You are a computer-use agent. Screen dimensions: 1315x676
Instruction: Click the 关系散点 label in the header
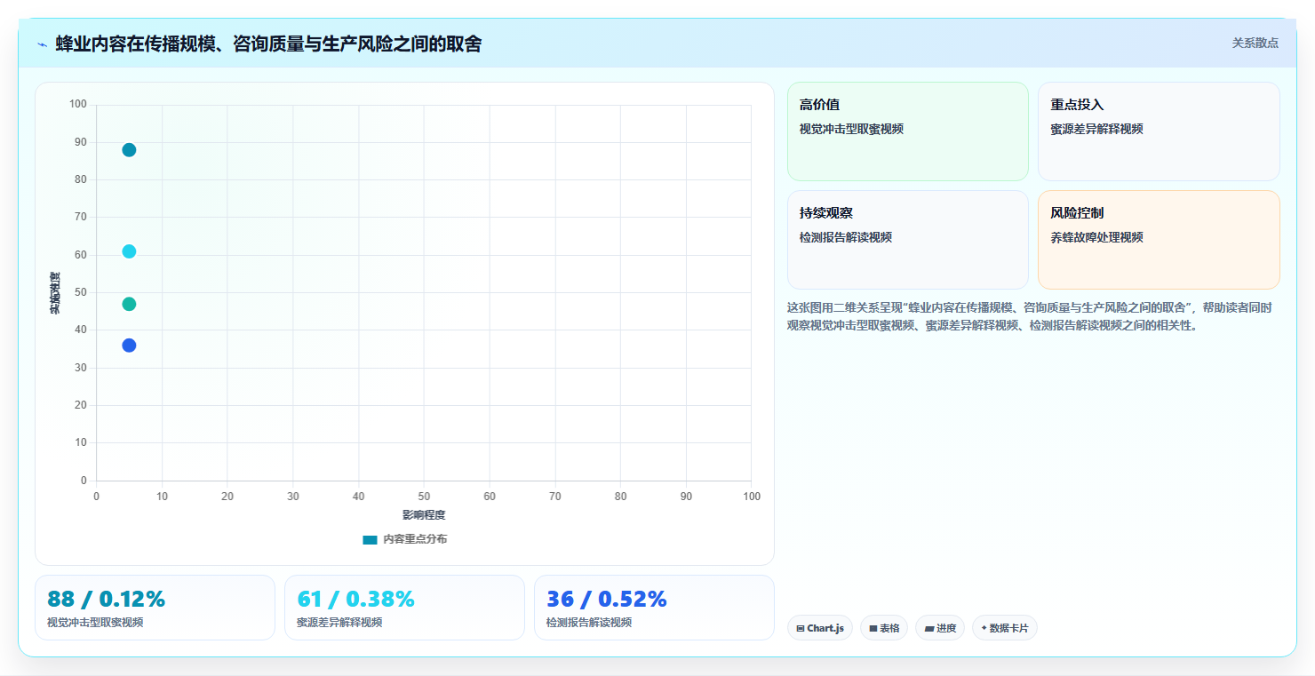click(1255, 43)
